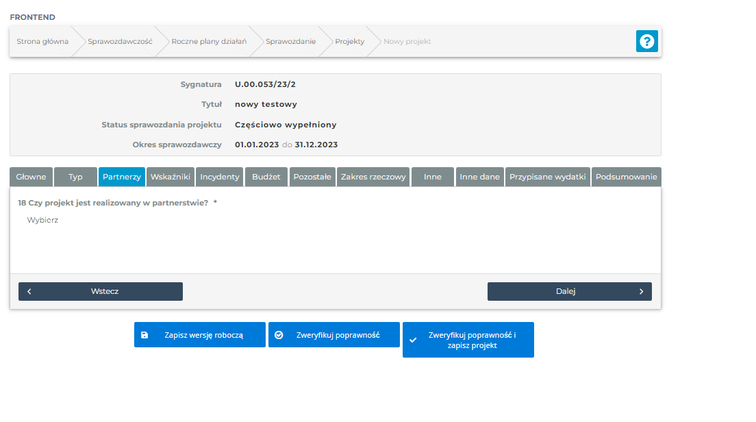Open the help question mark icon
756x422 pixels.
646,41
